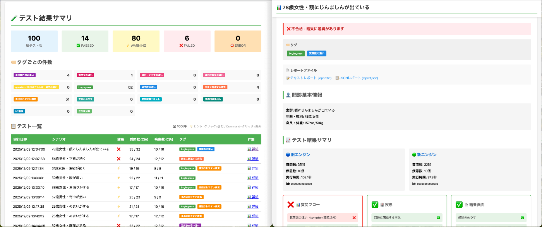Click the clipboard icon beside テスト一覧
This screenshot has width=542, height=227.
(x=14, y=125)
